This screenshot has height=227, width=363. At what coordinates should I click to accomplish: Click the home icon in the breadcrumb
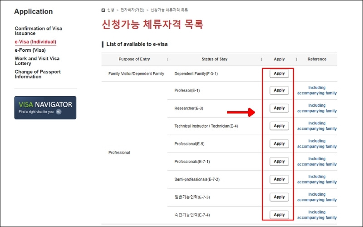tap(104, 10)
